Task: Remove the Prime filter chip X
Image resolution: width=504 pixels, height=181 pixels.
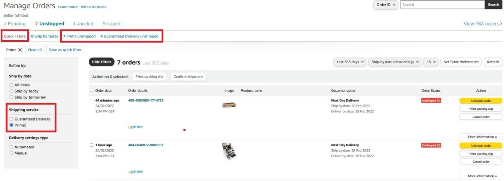Action: pyautogui.click(x=20, y=50)
